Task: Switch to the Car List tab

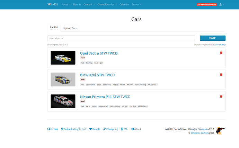Action: pos(54,28)
